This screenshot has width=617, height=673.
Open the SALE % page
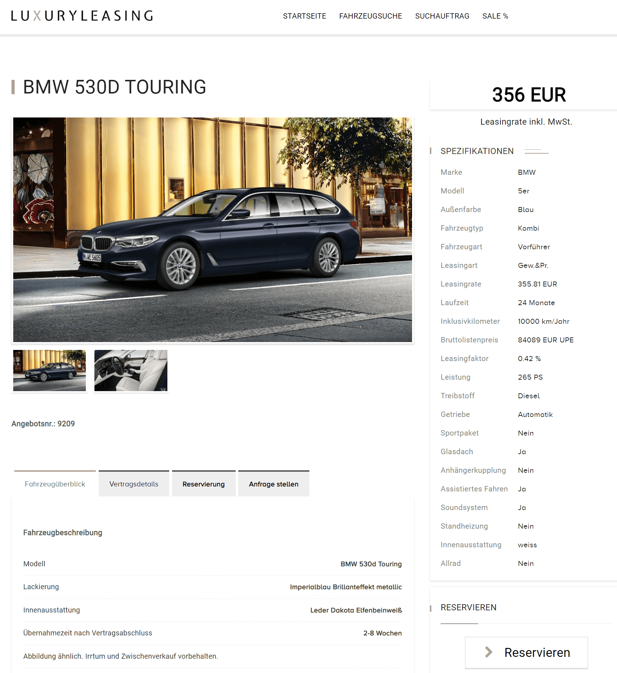coord(495,16)
